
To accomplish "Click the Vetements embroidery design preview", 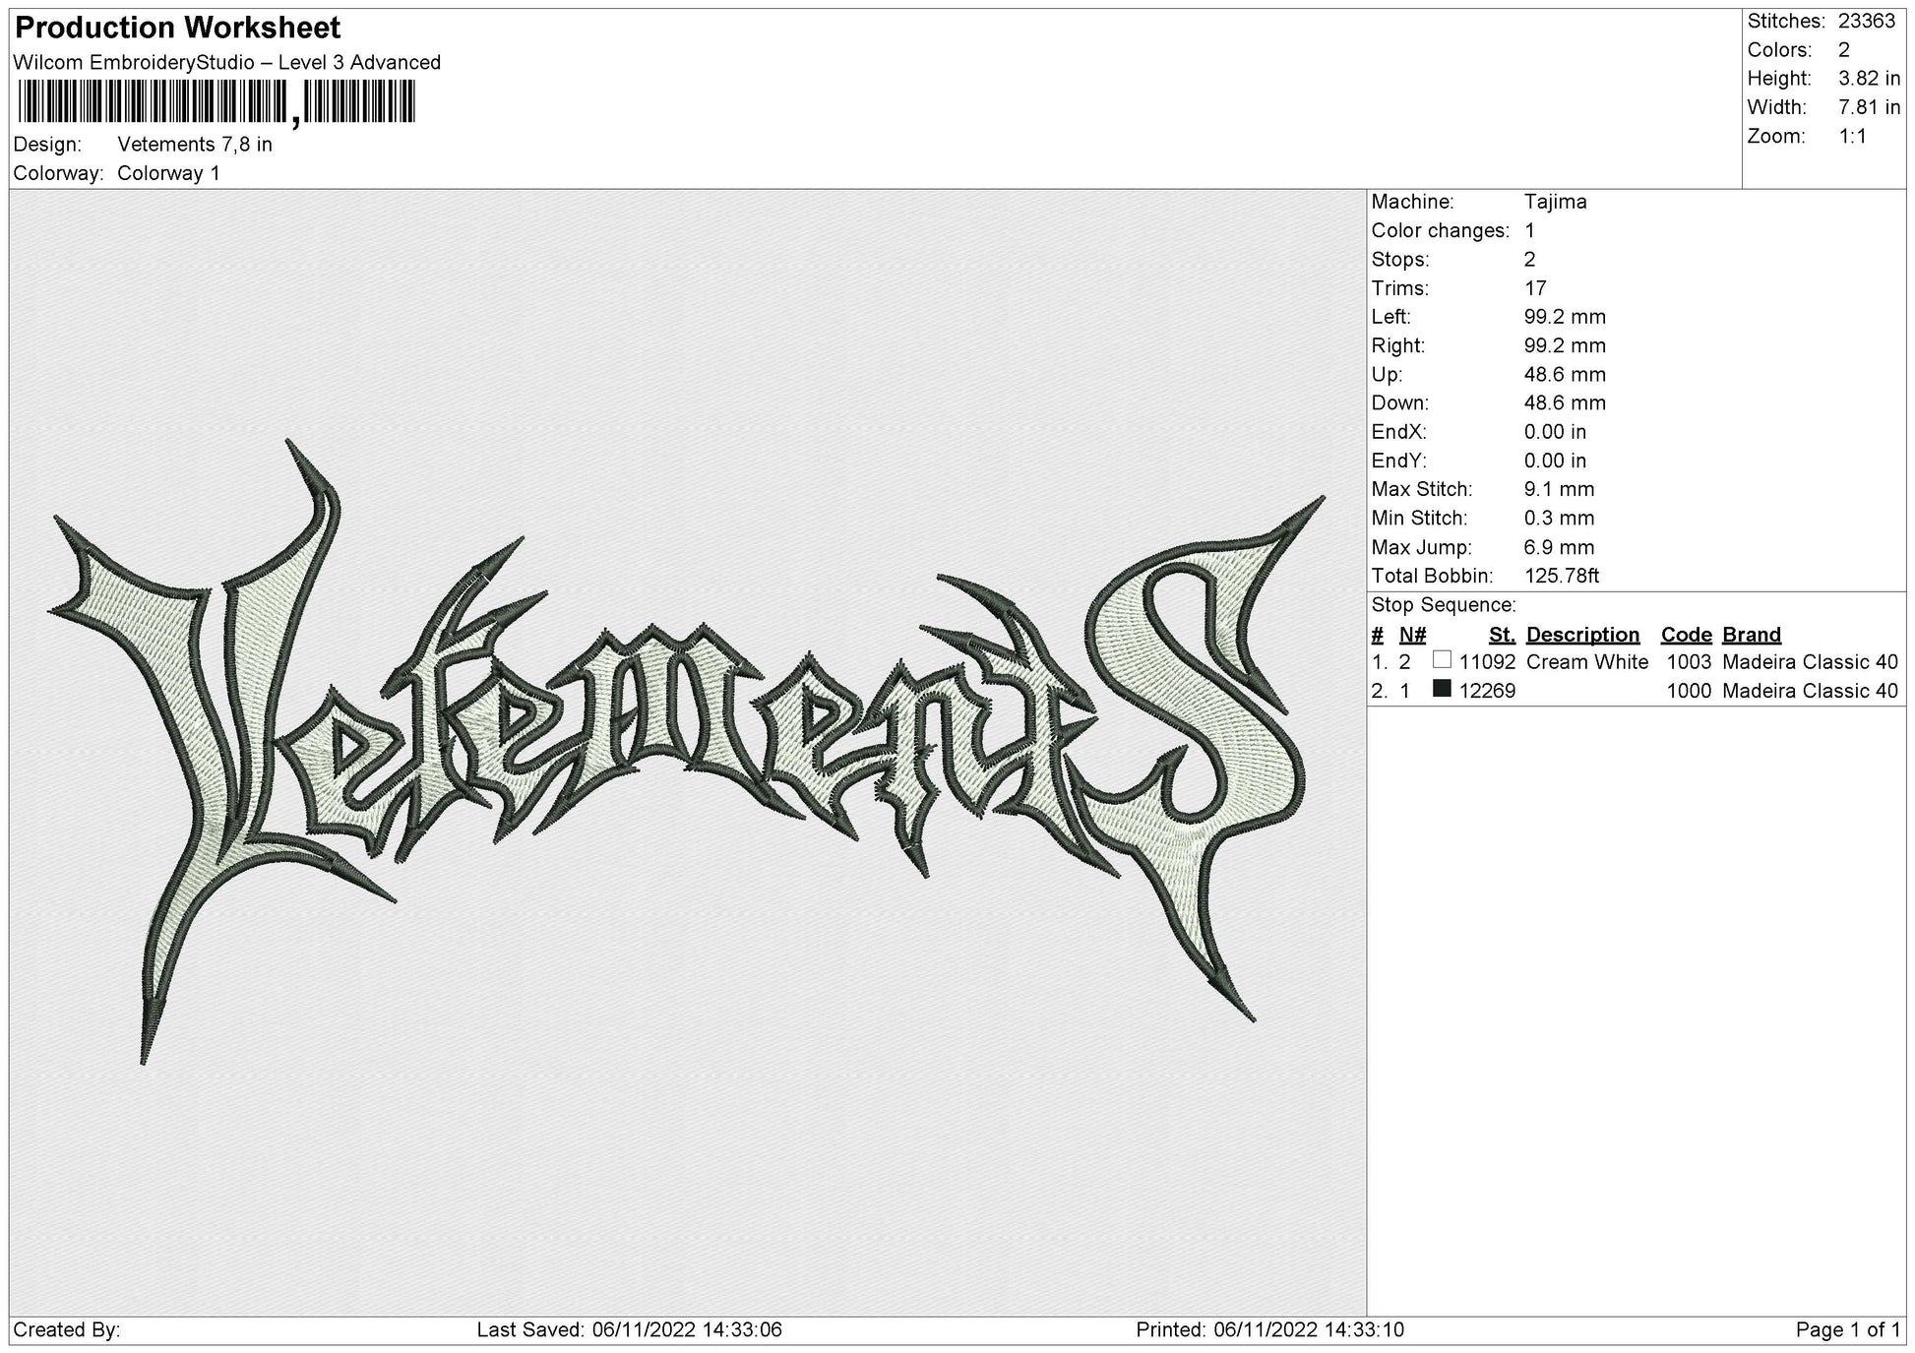I will 686,752.
